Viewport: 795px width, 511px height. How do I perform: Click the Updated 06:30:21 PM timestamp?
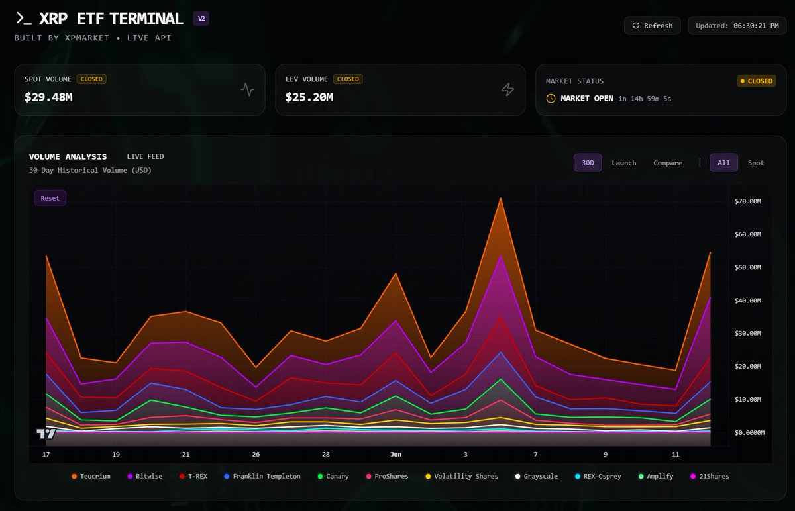[x=737, y=26]
